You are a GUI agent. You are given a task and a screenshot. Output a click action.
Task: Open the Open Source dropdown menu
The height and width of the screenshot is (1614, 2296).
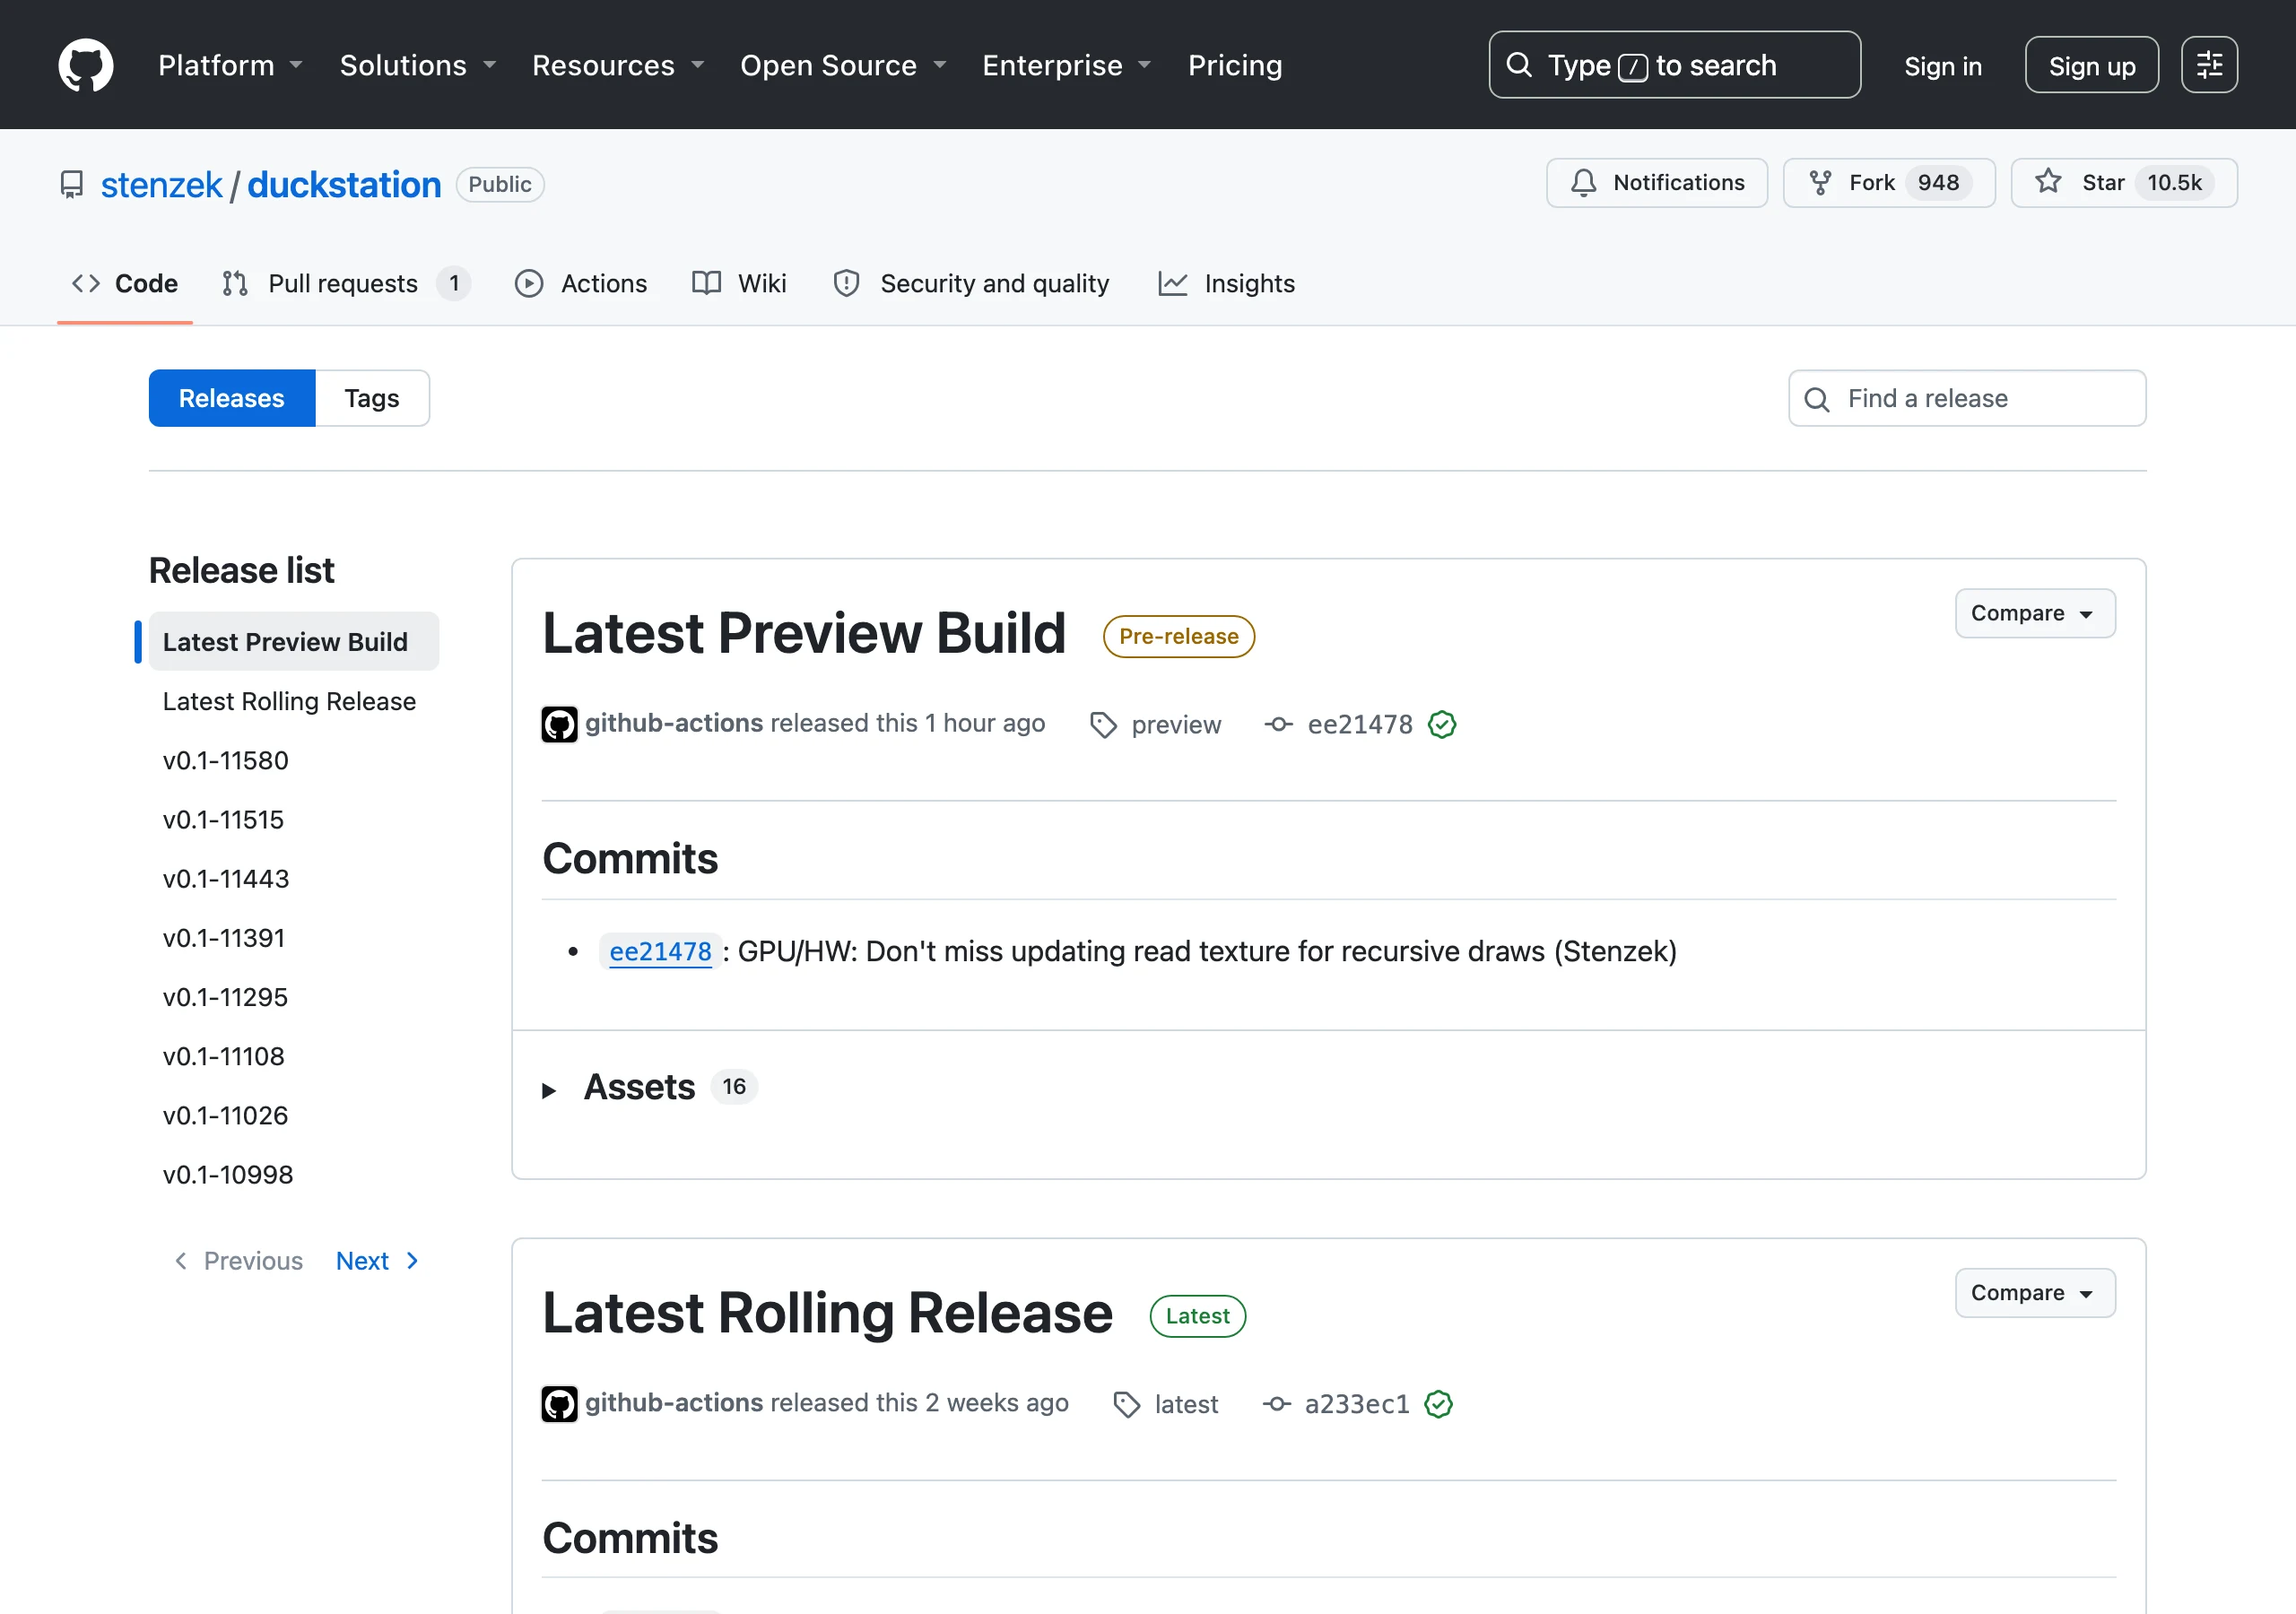point(843,65)
